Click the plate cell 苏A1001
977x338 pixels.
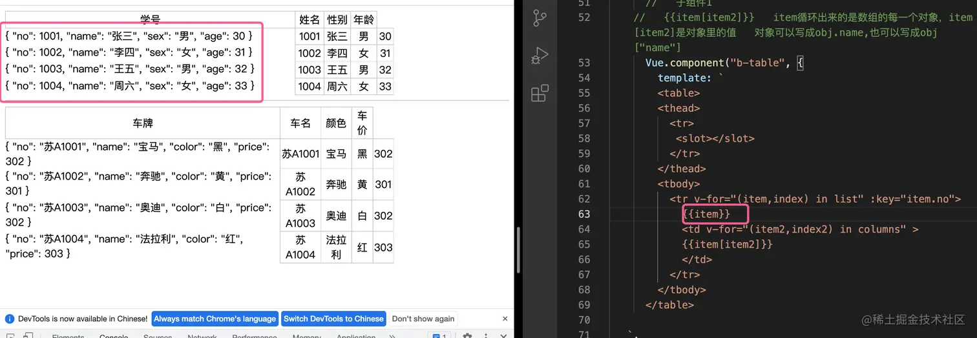[x=300, y=154]
